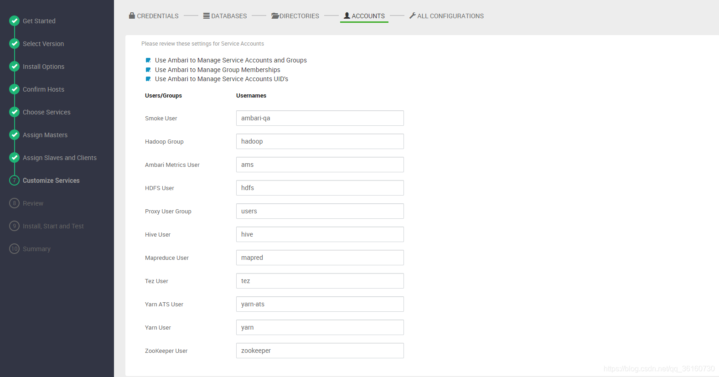Image resolution: width=719 pixels, height=377 pixels.
Task: Click the folder icon beside Directories
Action: (275, 15)
